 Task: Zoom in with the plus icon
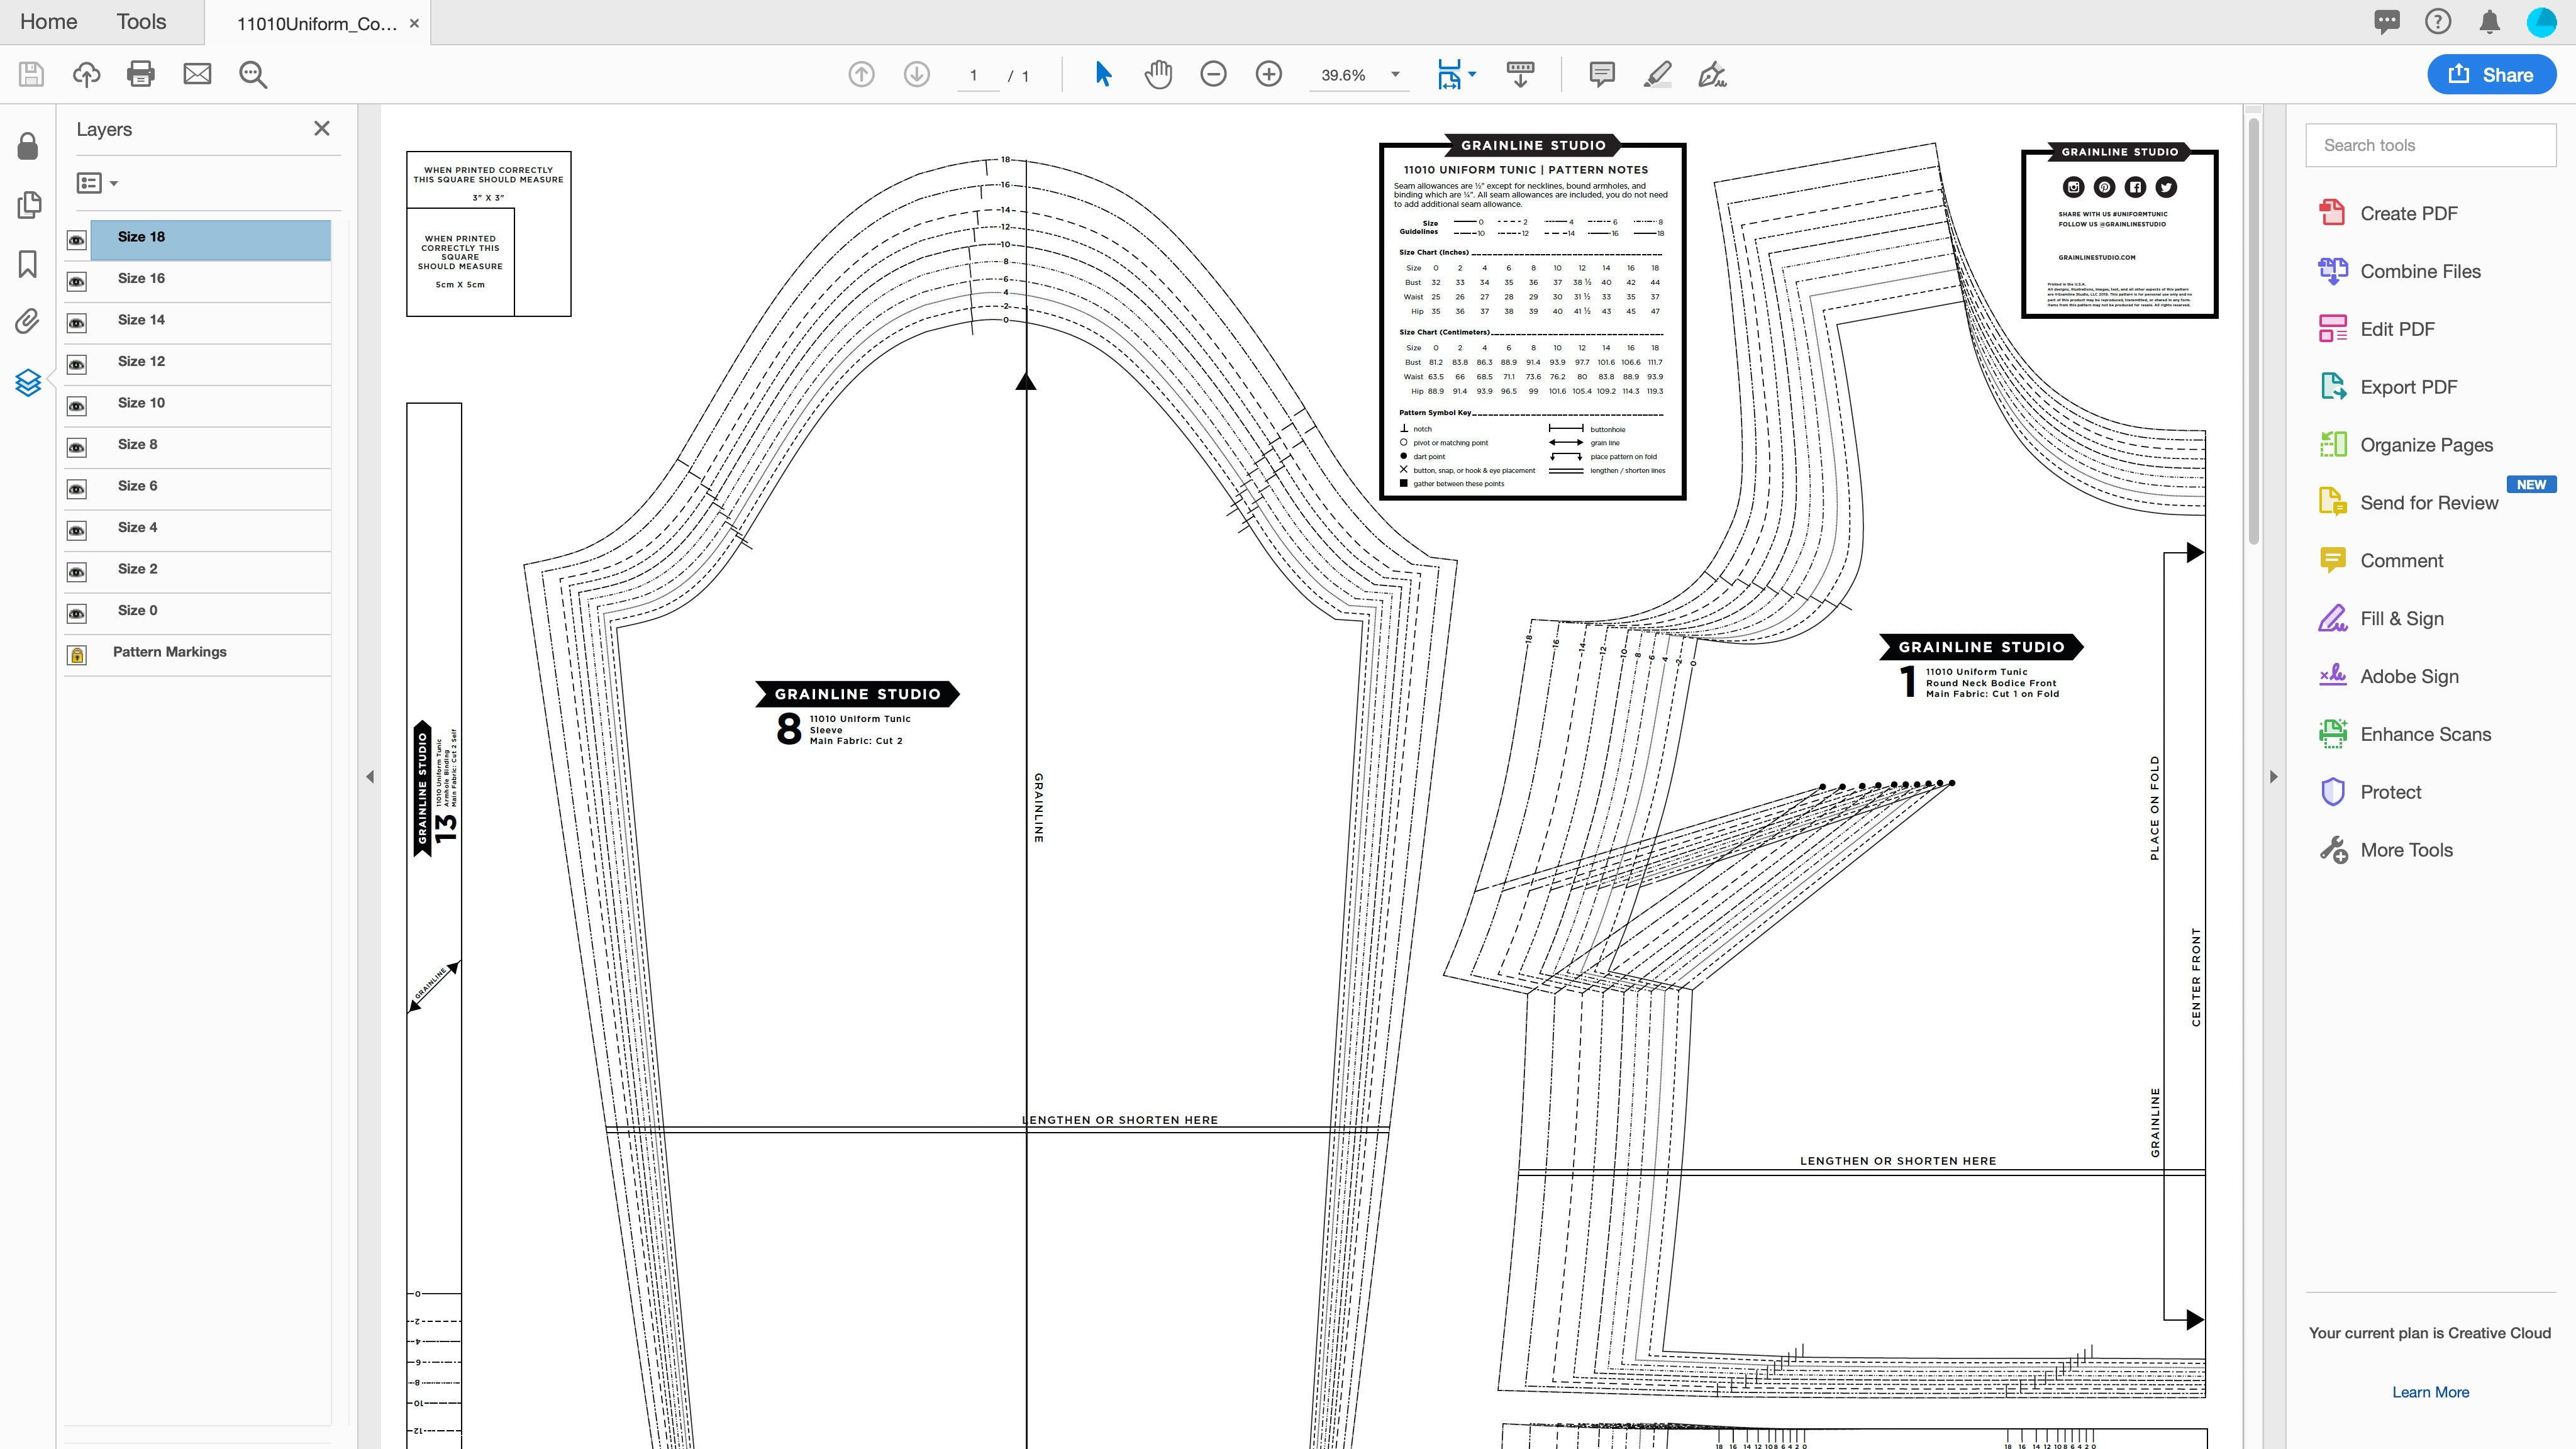coord(1269,74)
